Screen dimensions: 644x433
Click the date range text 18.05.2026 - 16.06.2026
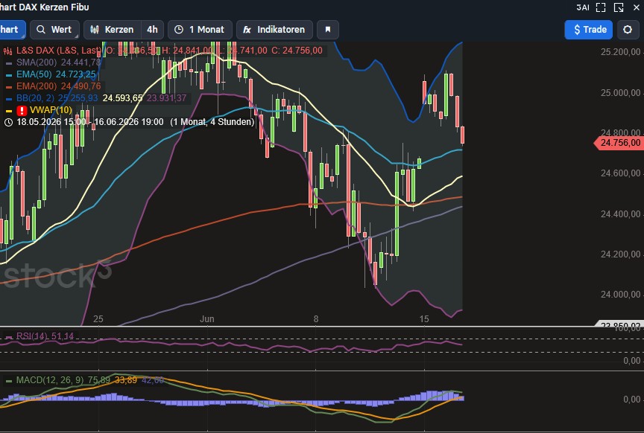89,122
